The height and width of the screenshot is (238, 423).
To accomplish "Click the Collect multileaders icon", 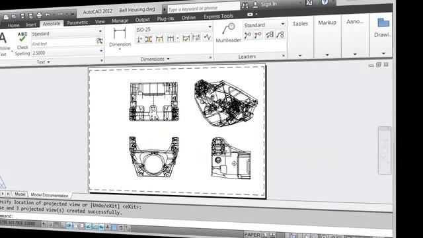I will [x=280, y=34].
